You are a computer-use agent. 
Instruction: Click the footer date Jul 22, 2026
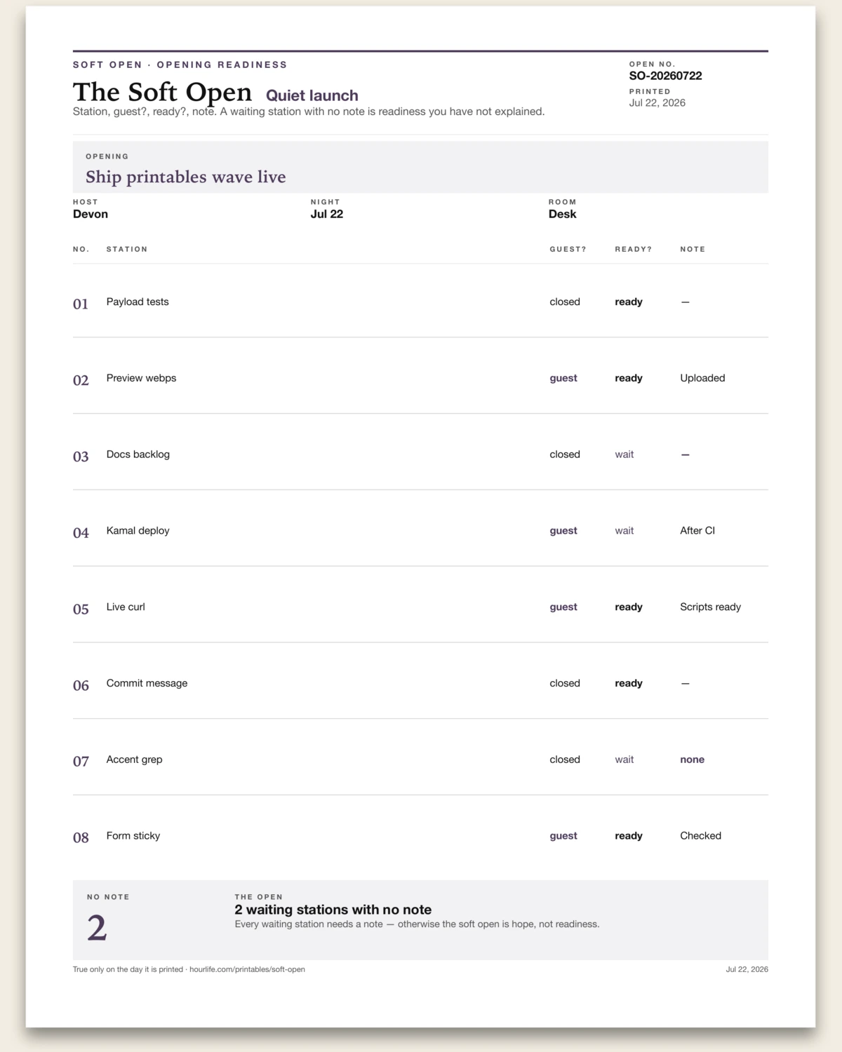(x=747, y=969)
